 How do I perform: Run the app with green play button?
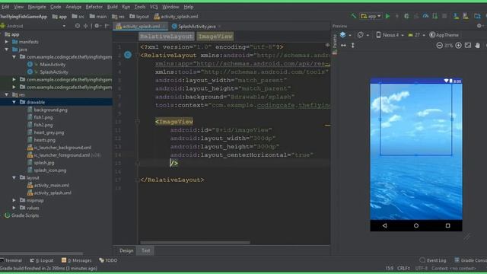pos(387,16)
